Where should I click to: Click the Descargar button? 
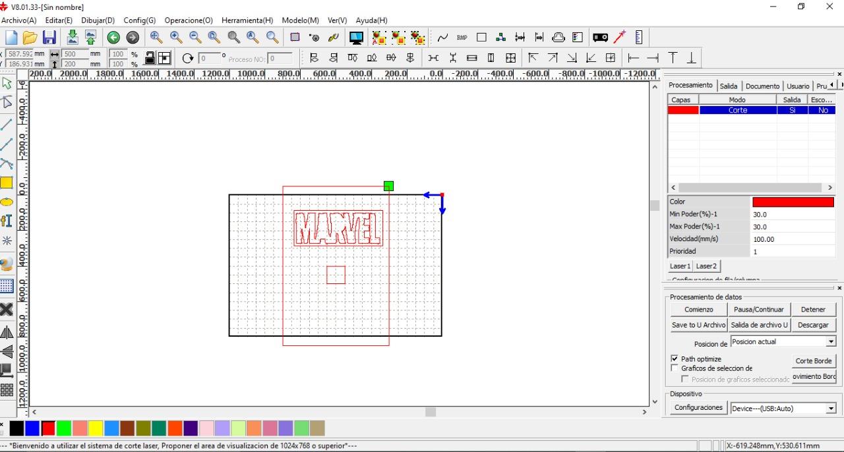tap(813, 325)
